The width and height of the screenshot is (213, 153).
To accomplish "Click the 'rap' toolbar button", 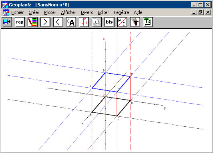I will pos(20,22).
